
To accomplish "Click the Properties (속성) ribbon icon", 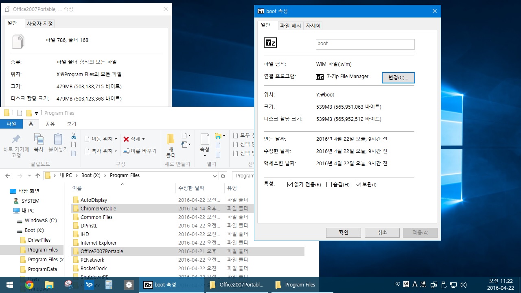I will pos(205,139).
